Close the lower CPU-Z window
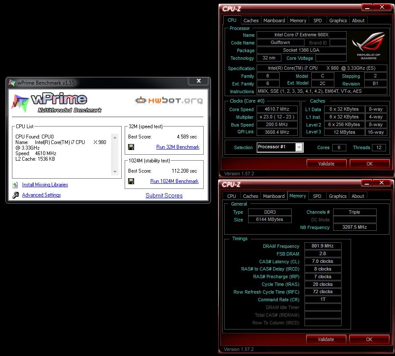395x356 pixels. (382, 182)
